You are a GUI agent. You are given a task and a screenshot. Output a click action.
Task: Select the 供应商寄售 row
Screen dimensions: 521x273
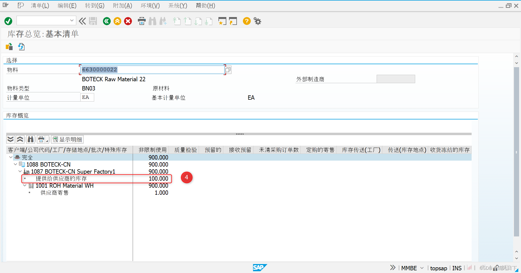point(54,193)
